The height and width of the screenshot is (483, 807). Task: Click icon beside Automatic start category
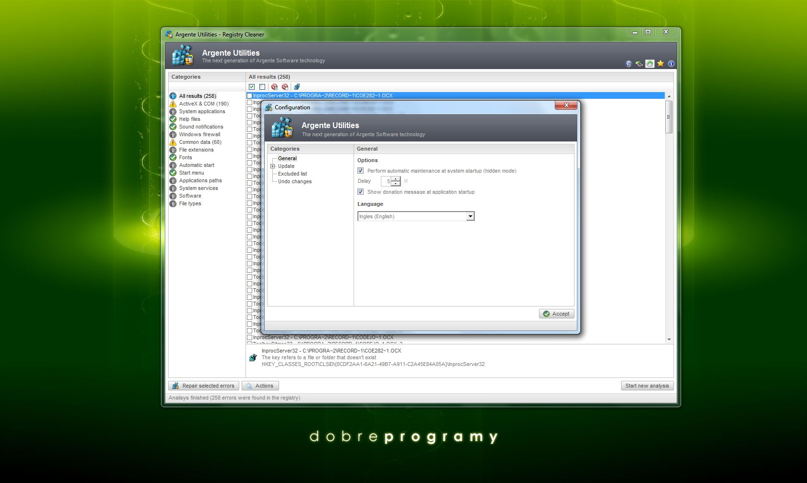173,165
